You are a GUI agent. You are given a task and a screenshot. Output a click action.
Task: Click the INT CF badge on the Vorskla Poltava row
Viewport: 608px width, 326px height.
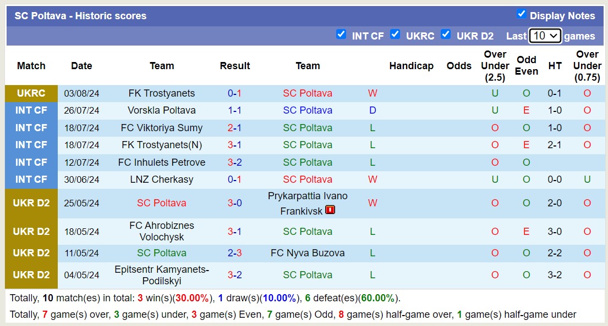coord(31,110)
